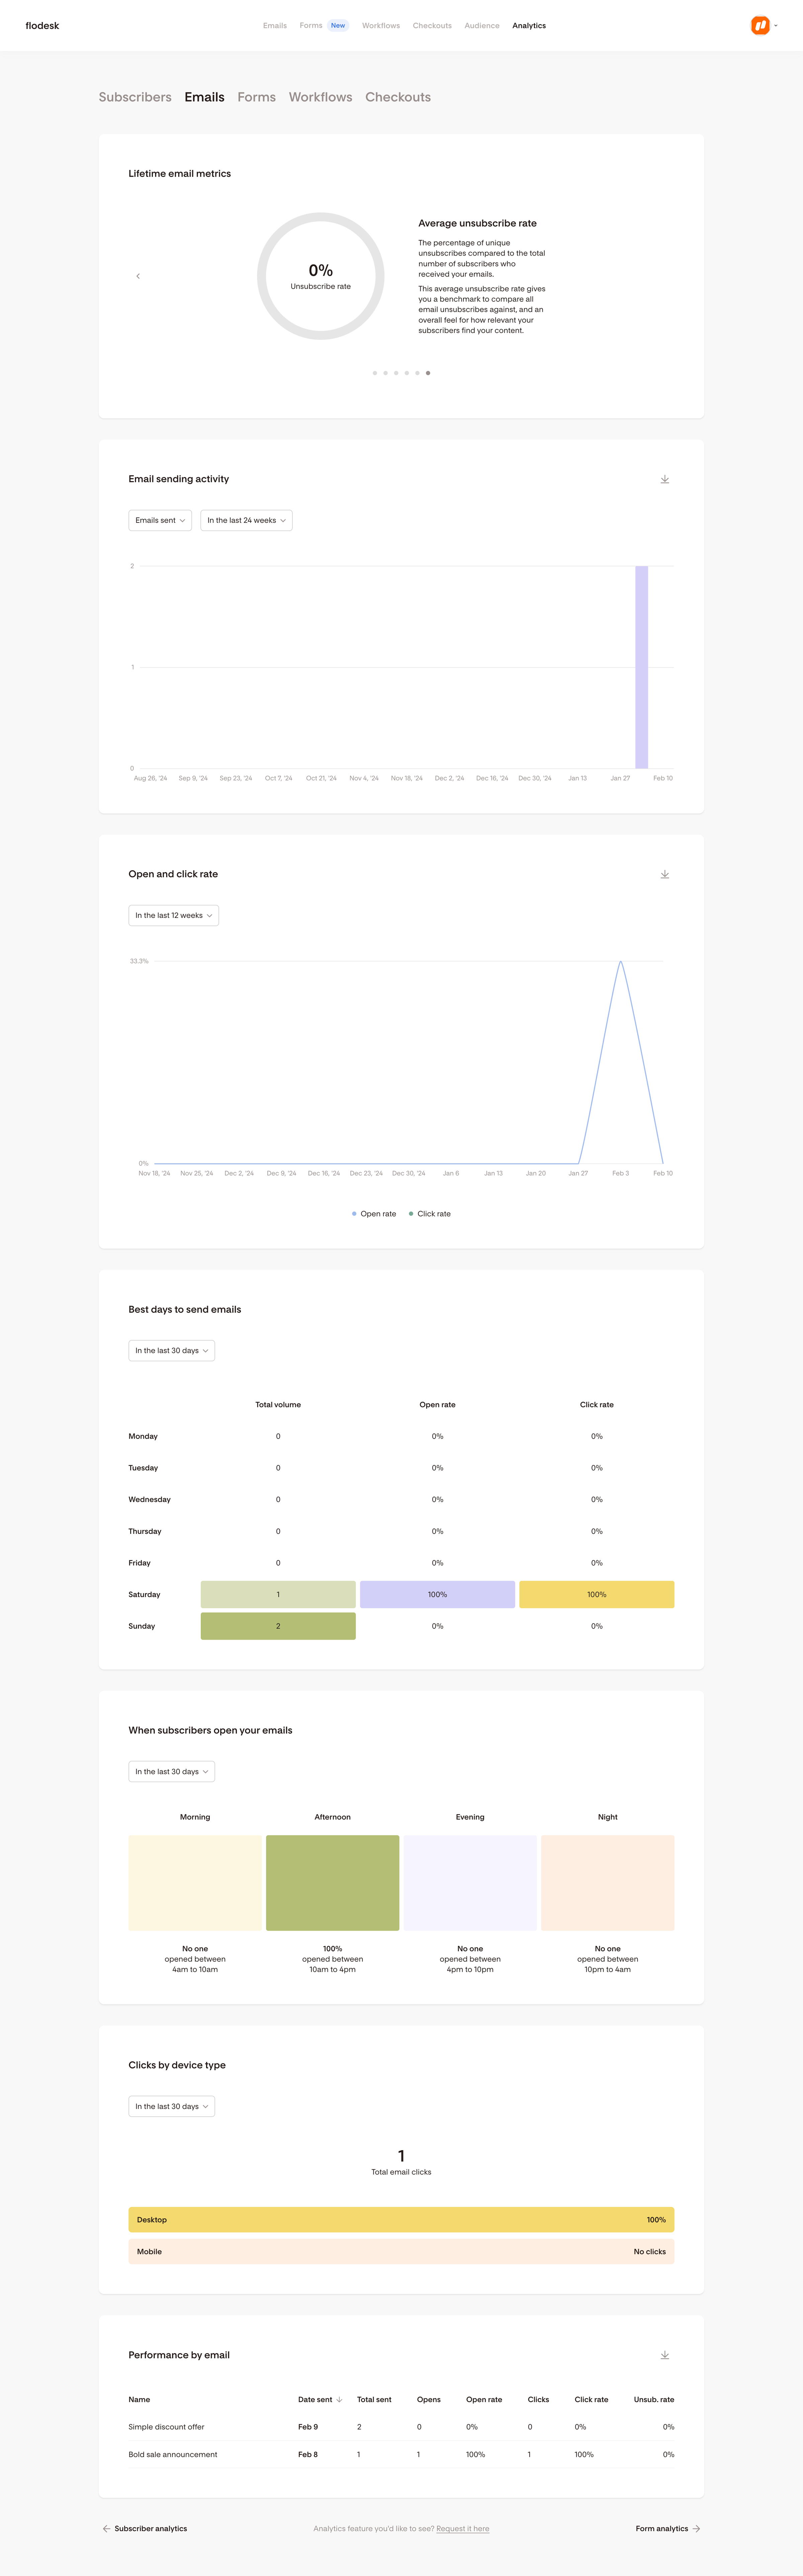
Task: Change Best days to send period dropdown
Action: point(172,1350)
